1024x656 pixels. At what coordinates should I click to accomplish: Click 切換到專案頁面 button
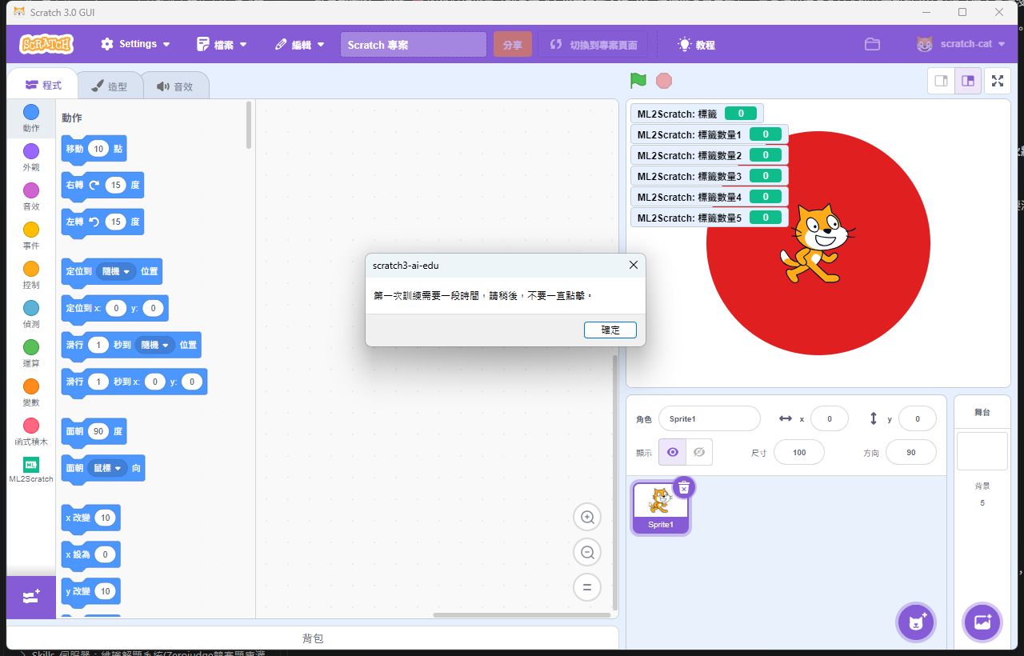tap(593, 45)
